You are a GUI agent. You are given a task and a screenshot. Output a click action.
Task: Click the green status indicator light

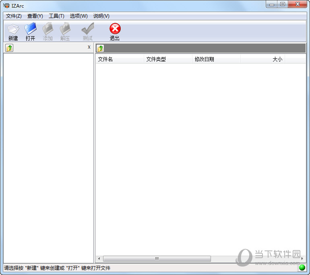tap(302, 268)
